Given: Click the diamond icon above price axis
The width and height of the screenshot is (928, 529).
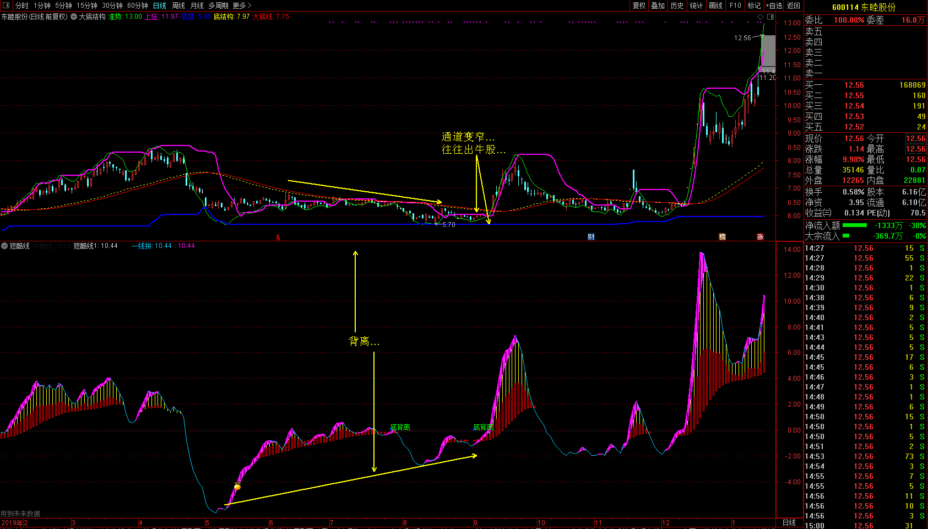Looking at the screenshot, I should (761, 17).
